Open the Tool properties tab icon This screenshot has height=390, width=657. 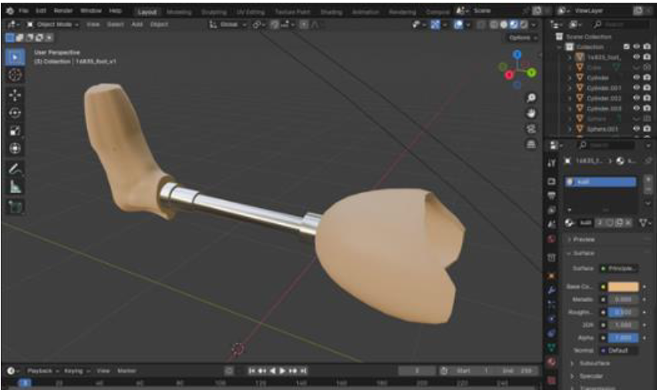551,163
